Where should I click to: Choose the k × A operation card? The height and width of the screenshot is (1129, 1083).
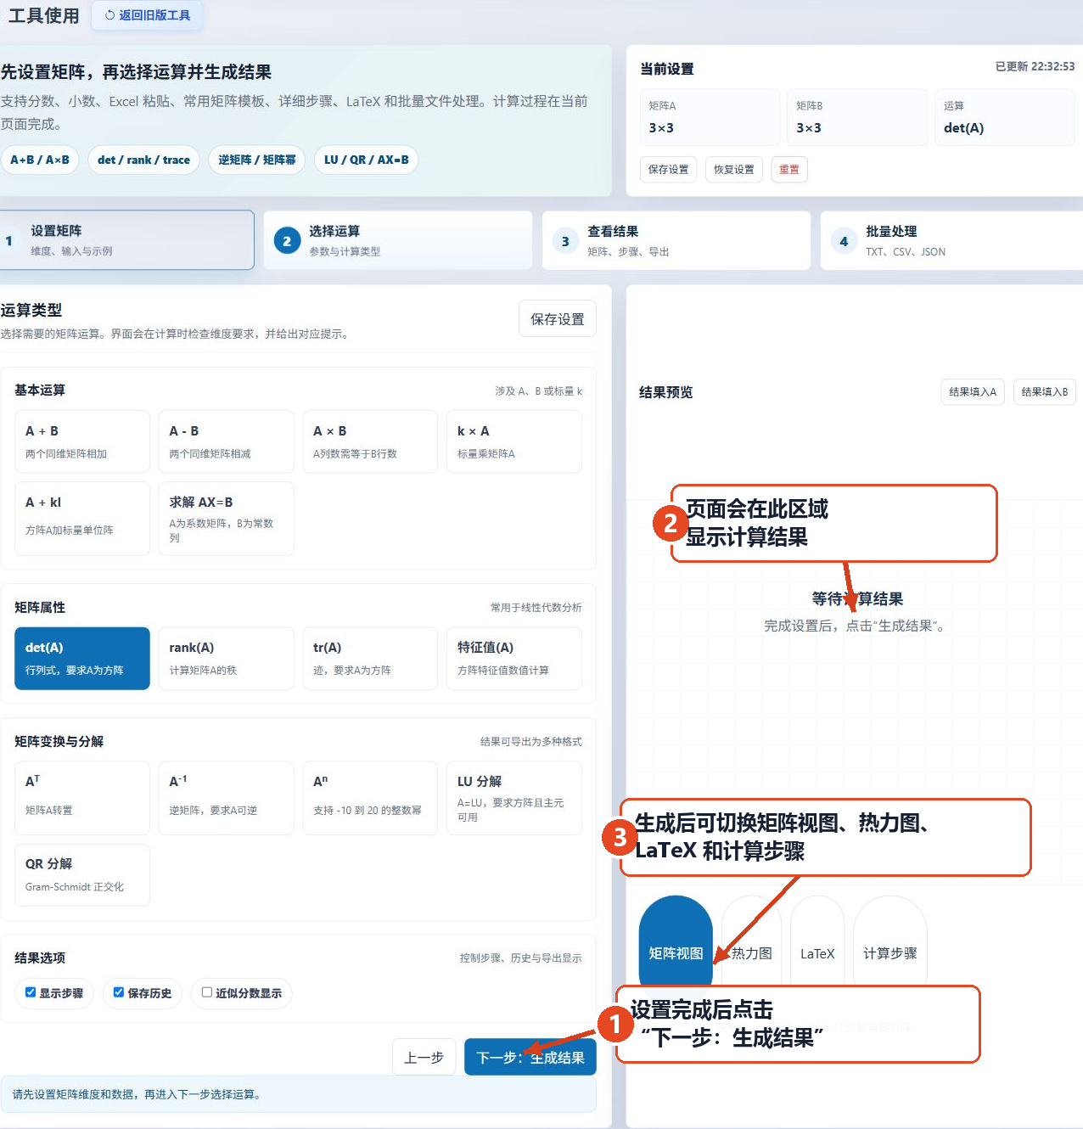[x=514, y=441]
